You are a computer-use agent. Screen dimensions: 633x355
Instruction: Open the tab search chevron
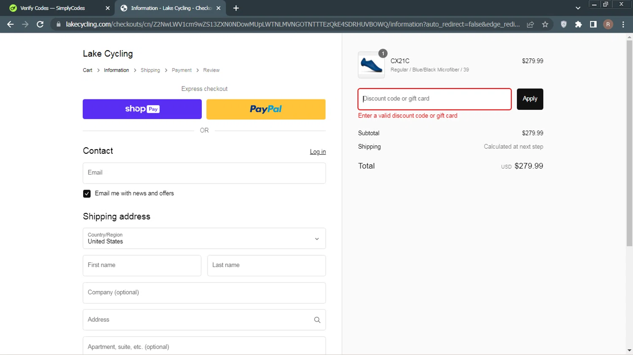click(578, 8)
